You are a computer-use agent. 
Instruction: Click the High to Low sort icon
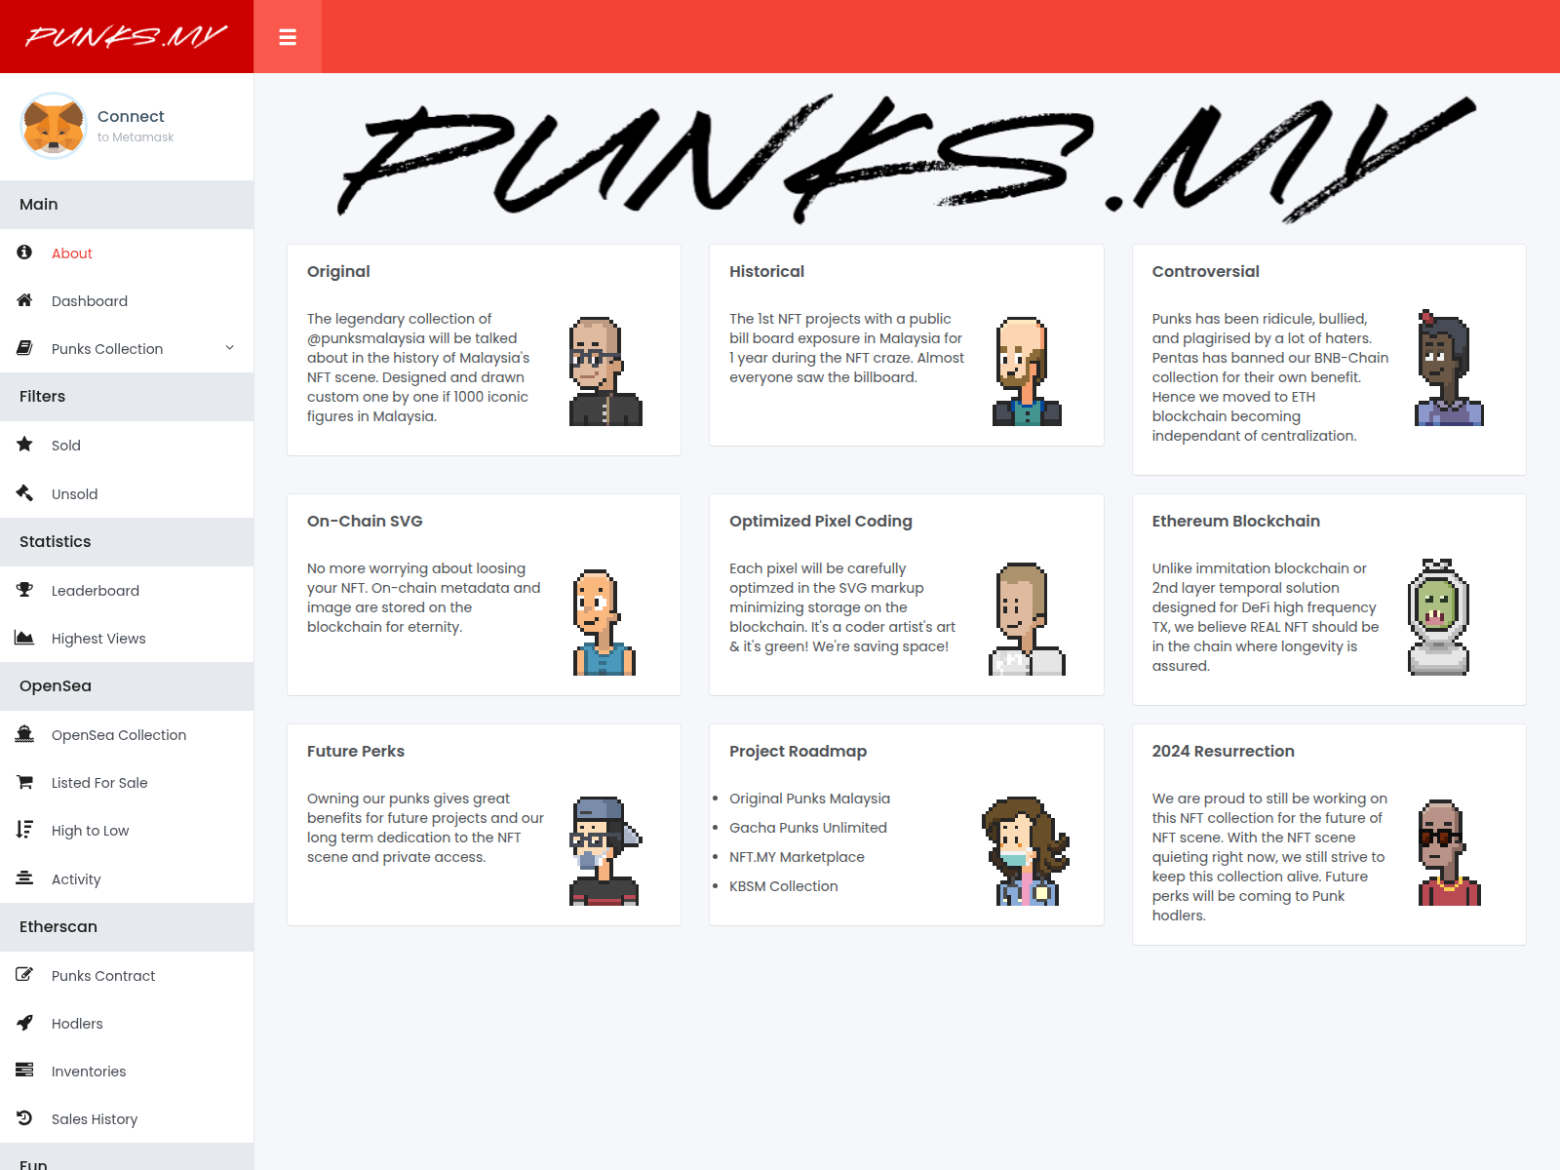[x=24, y=830]
